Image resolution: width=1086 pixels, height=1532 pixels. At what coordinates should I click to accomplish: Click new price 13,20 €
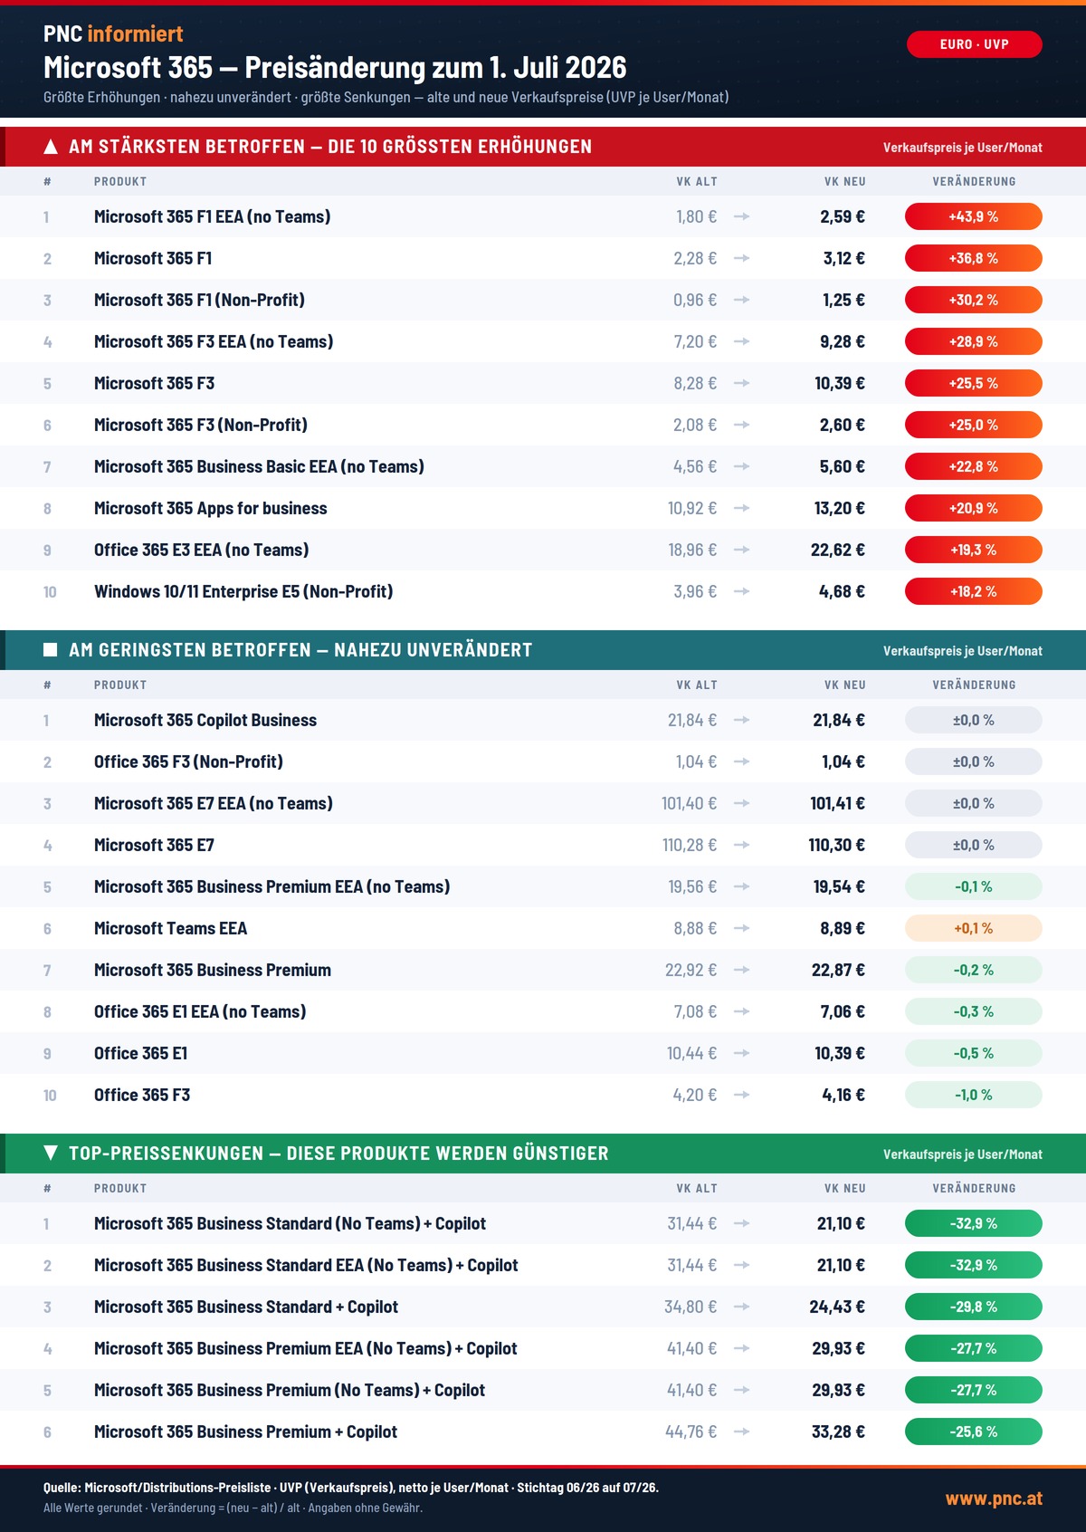click(840, 508)
